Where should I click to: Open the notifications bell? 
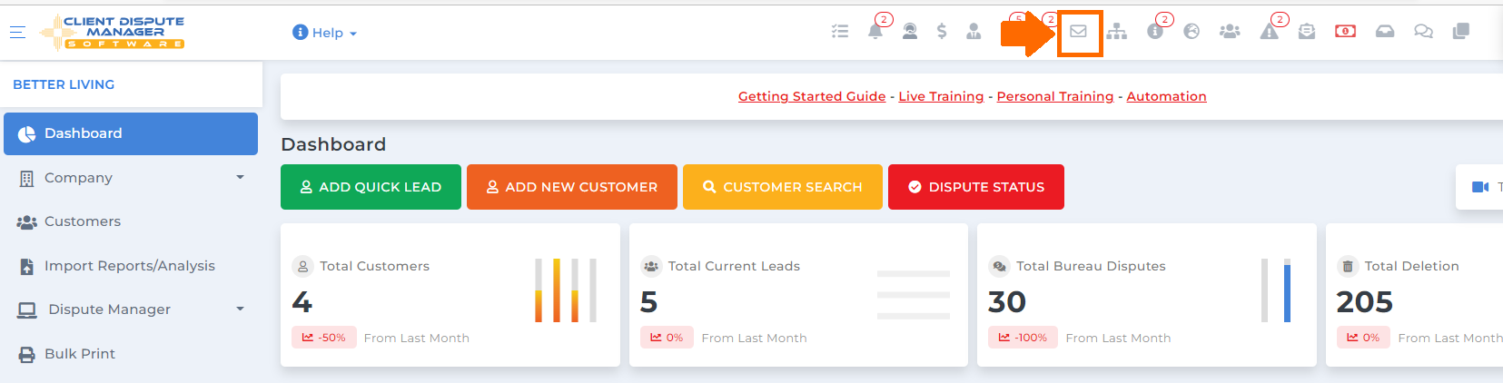click(x=875, y=32)
